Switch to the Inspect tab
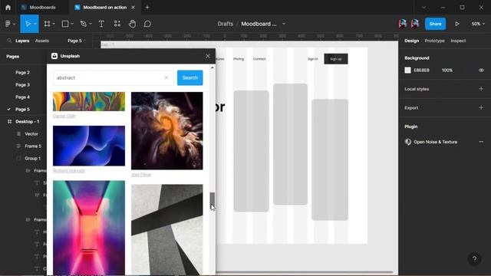 [x=458, y=41]
